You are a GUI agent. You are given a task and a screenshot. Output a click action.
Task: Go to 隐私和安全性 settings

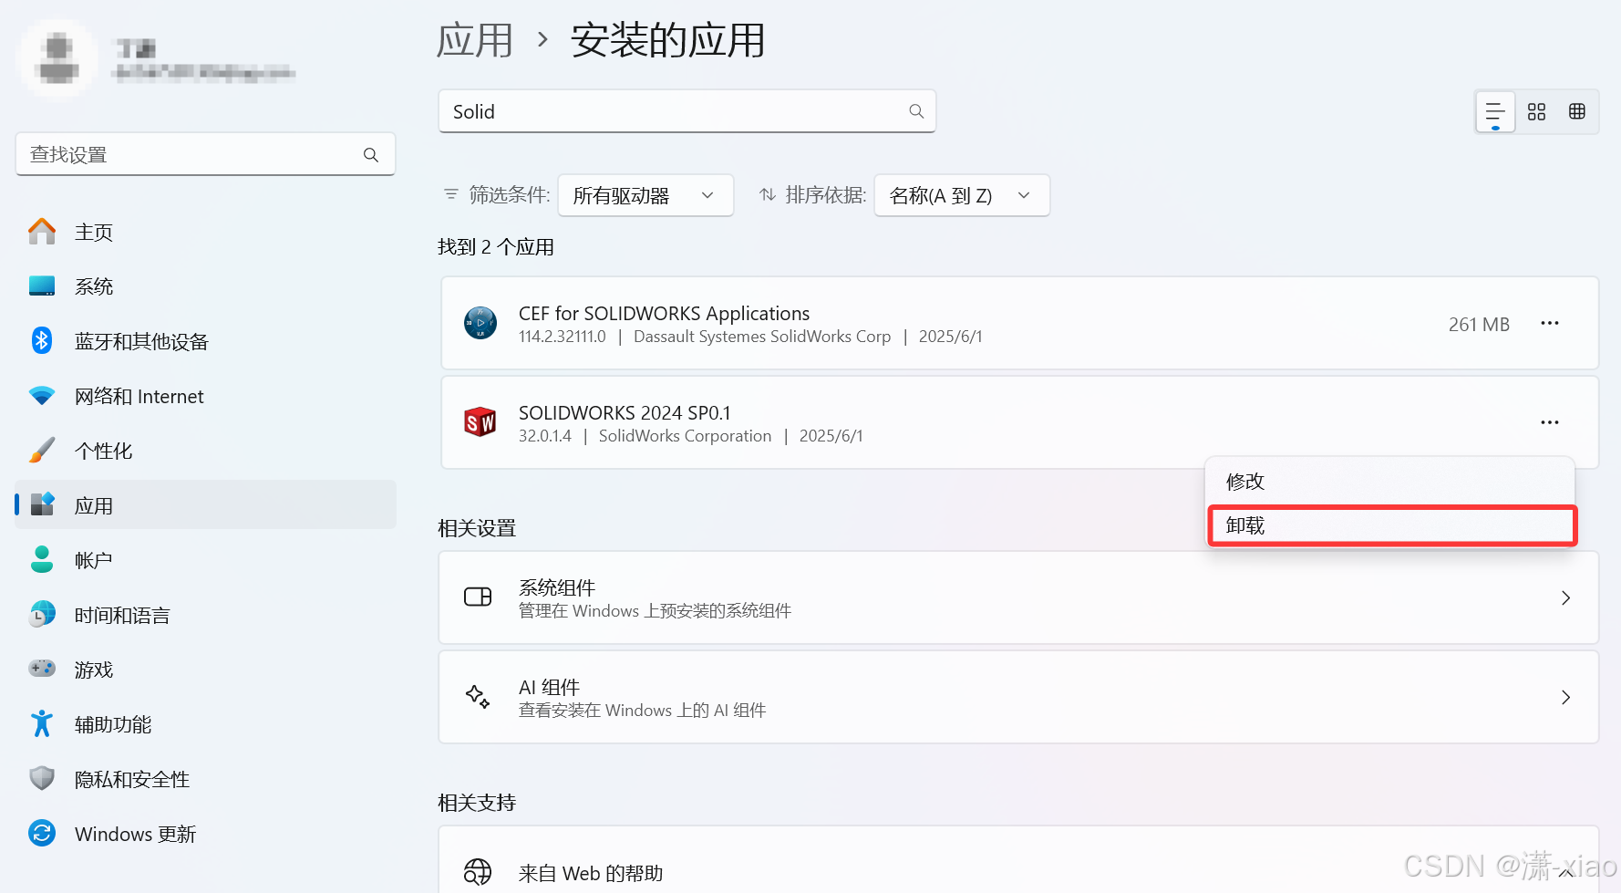click(205, 779)
